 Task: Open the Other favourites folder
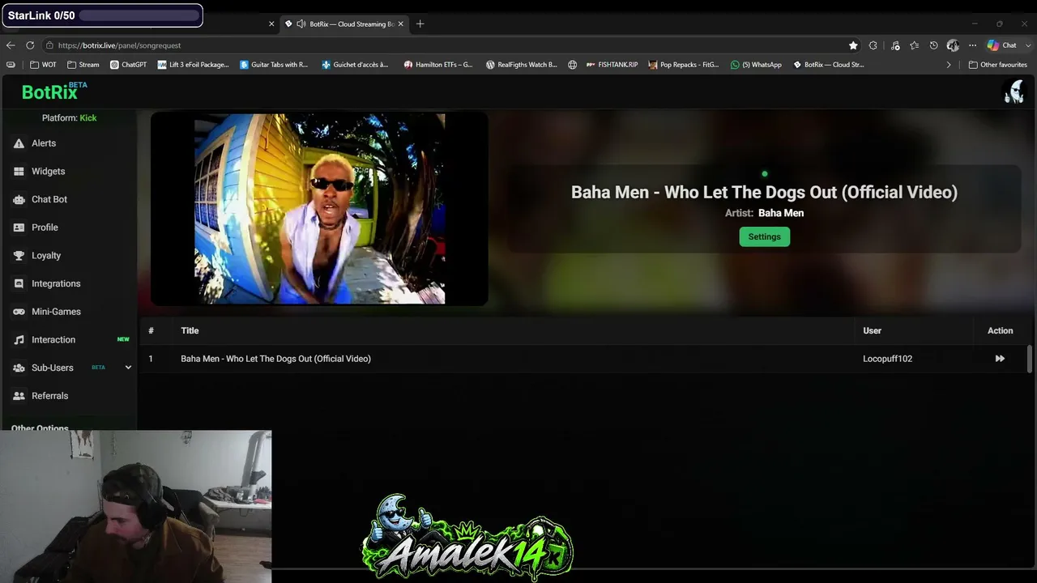click(998, 65)
